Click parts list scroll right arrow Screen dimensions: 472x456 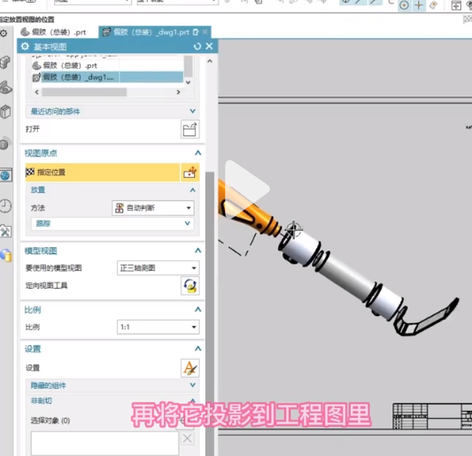click(x=178, y=92)
